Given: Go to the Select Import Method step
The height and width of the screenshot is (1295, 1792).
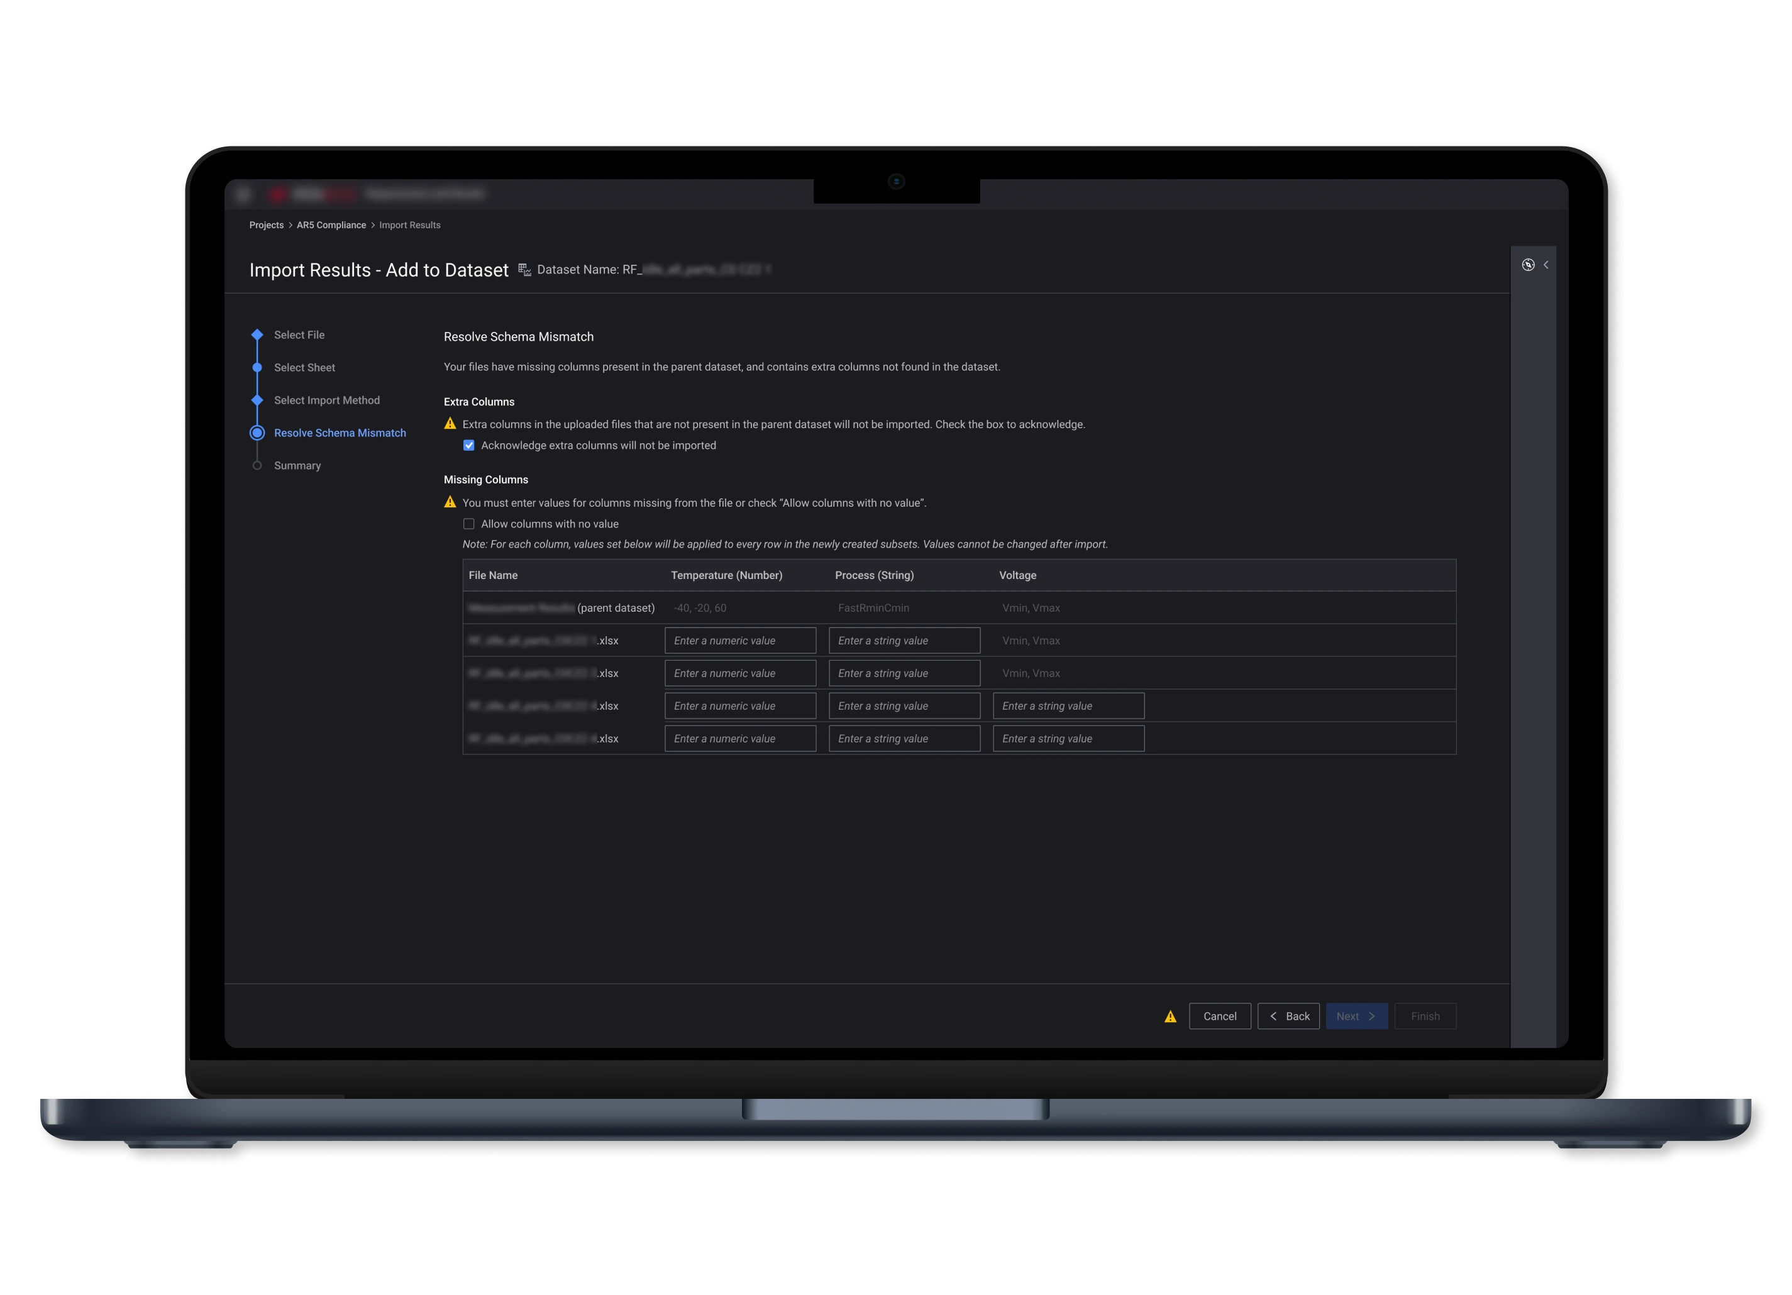Looking at the screenshot, I should pyautogui.click(x=326, y=400).
